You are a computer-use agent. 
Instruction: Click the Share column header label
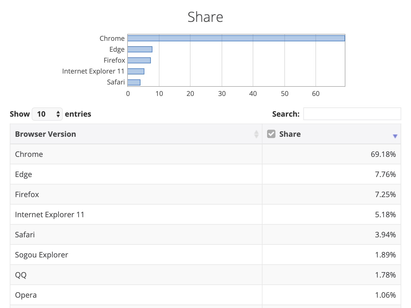point(290,134)
